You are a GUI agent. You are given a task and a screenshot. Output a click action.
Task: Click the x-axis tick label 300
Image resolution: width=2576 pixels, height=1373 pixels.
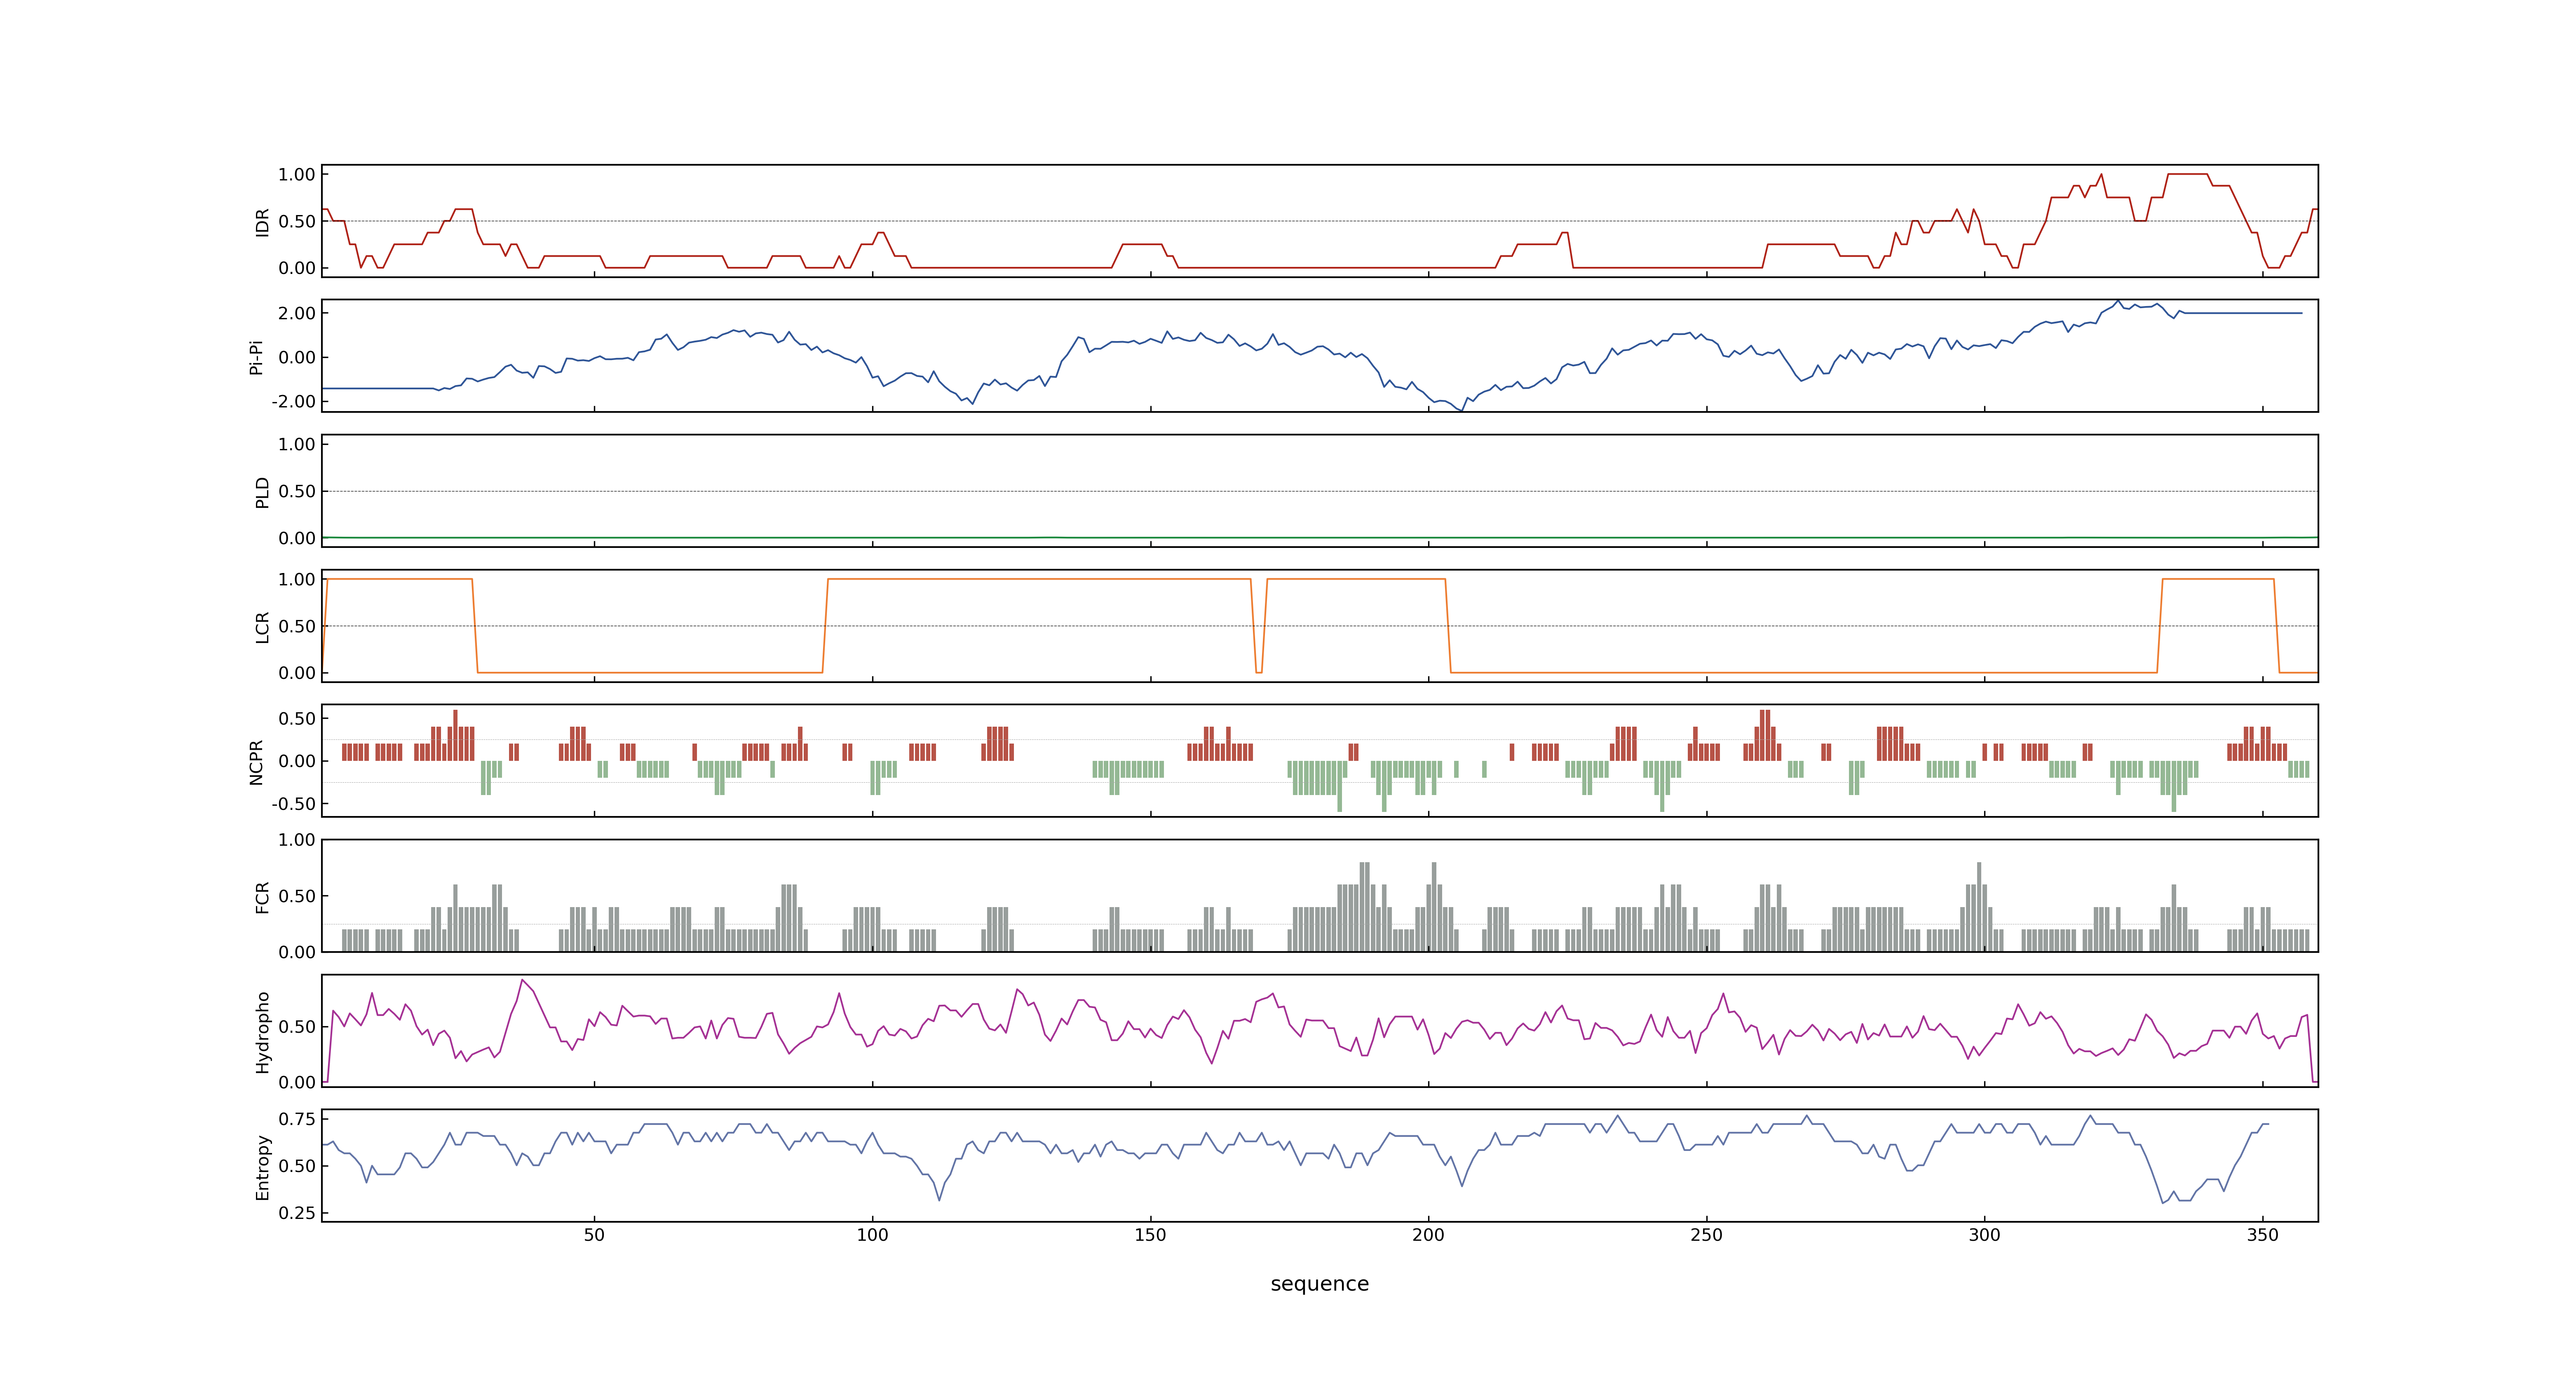[1984, 1235]
